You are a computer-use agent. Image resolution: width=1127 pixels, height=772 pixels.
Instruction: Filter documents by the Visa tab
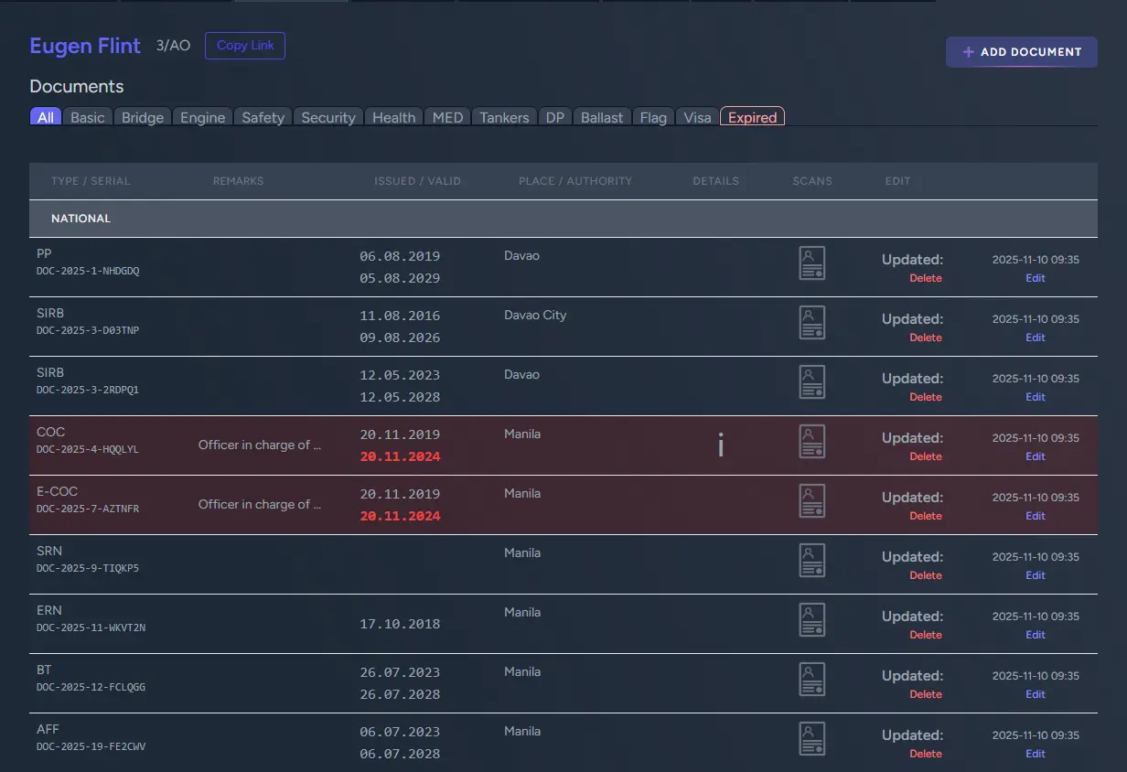697,117
